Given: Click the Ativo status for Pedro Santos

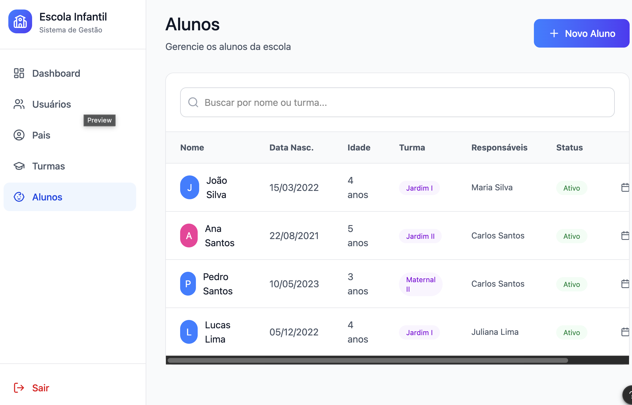Looking at the screenshot, I should 572,284.
